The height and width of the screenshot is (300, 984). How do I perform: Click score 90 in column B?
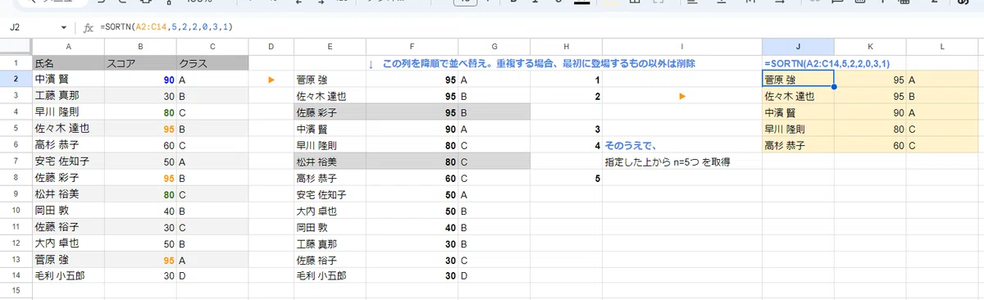139,80
